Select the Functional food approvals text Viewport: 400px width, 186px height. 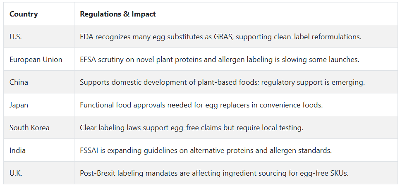[x=201, y=105]
